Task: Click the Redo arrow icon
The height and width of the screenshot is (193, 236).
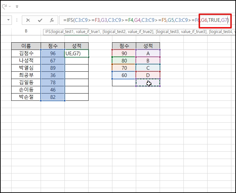Action: tap(4, 7)
